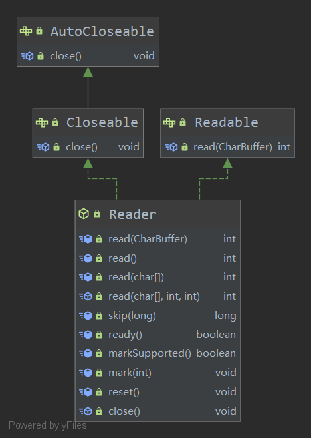The width and height of the screenshot is (311, 438).
Task: Click method icon of ready()
Action: click(x=86, y=335)
